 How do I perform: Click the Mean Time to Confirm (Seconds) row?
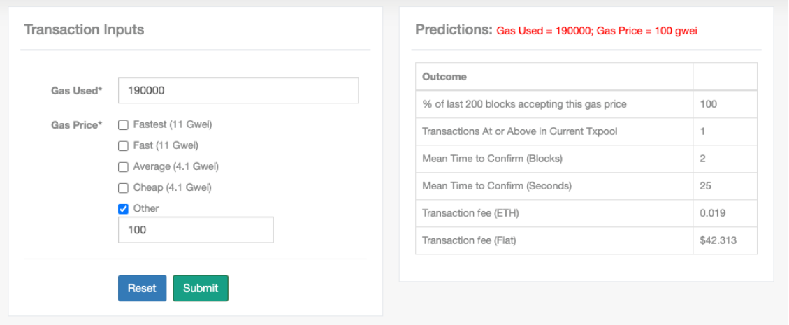point(586,186)
